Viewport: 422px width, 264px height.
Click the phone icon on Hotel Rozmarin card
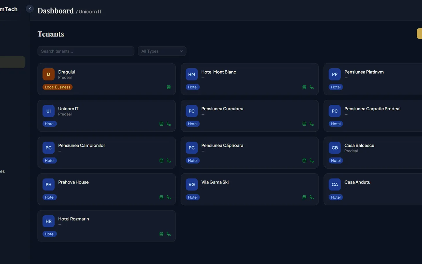(x=168, y=234)
